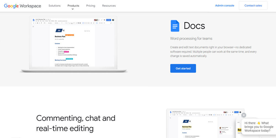
Task: Click the Google Workspace logo
Action: [23, 6]
